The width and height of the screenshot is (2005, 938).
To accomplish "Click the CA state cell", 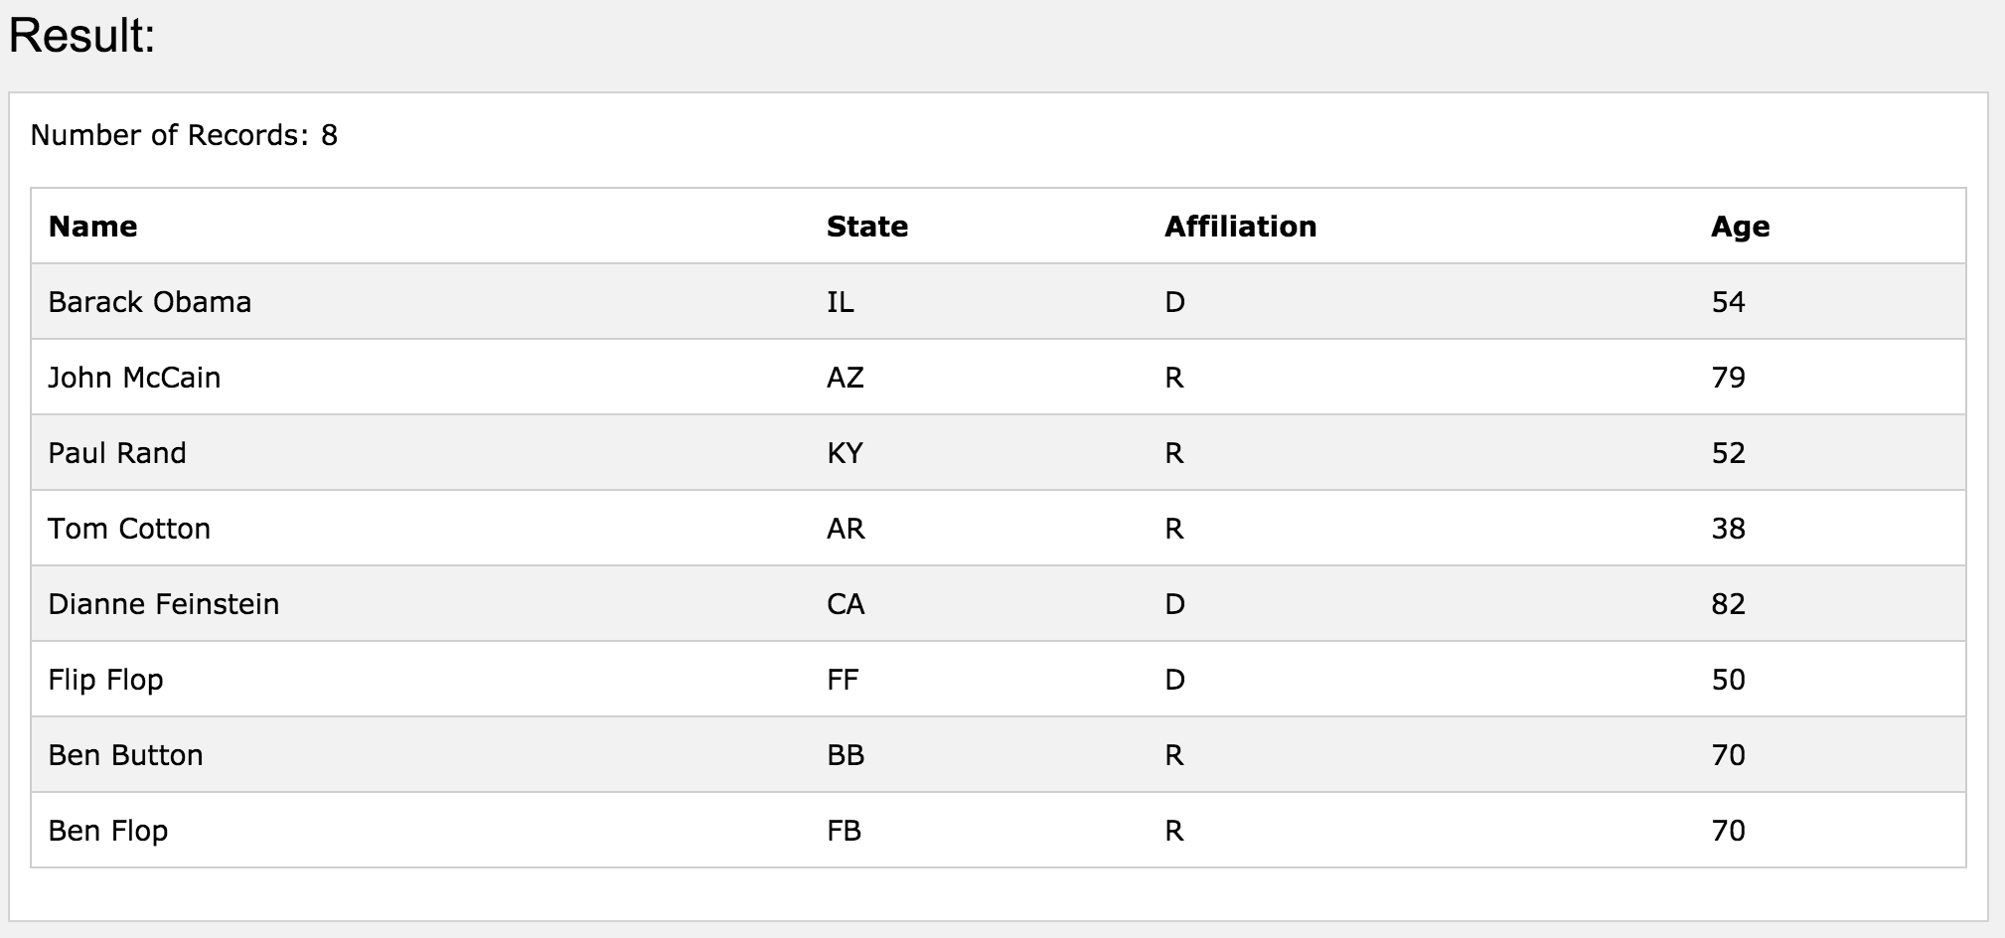I will [x=846, y=604].
